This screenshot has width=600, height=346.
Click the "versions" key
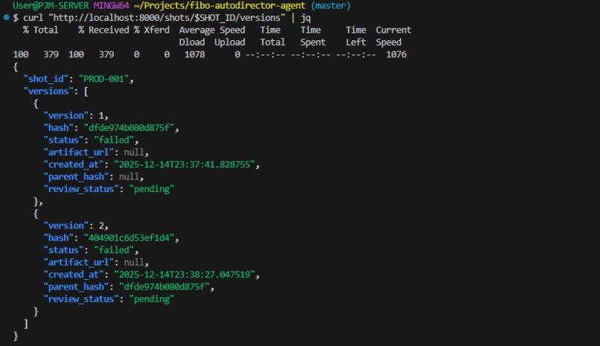(x=48, y=91)
